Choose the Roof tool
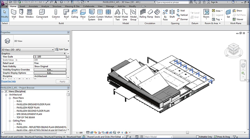 click(66, 13)
